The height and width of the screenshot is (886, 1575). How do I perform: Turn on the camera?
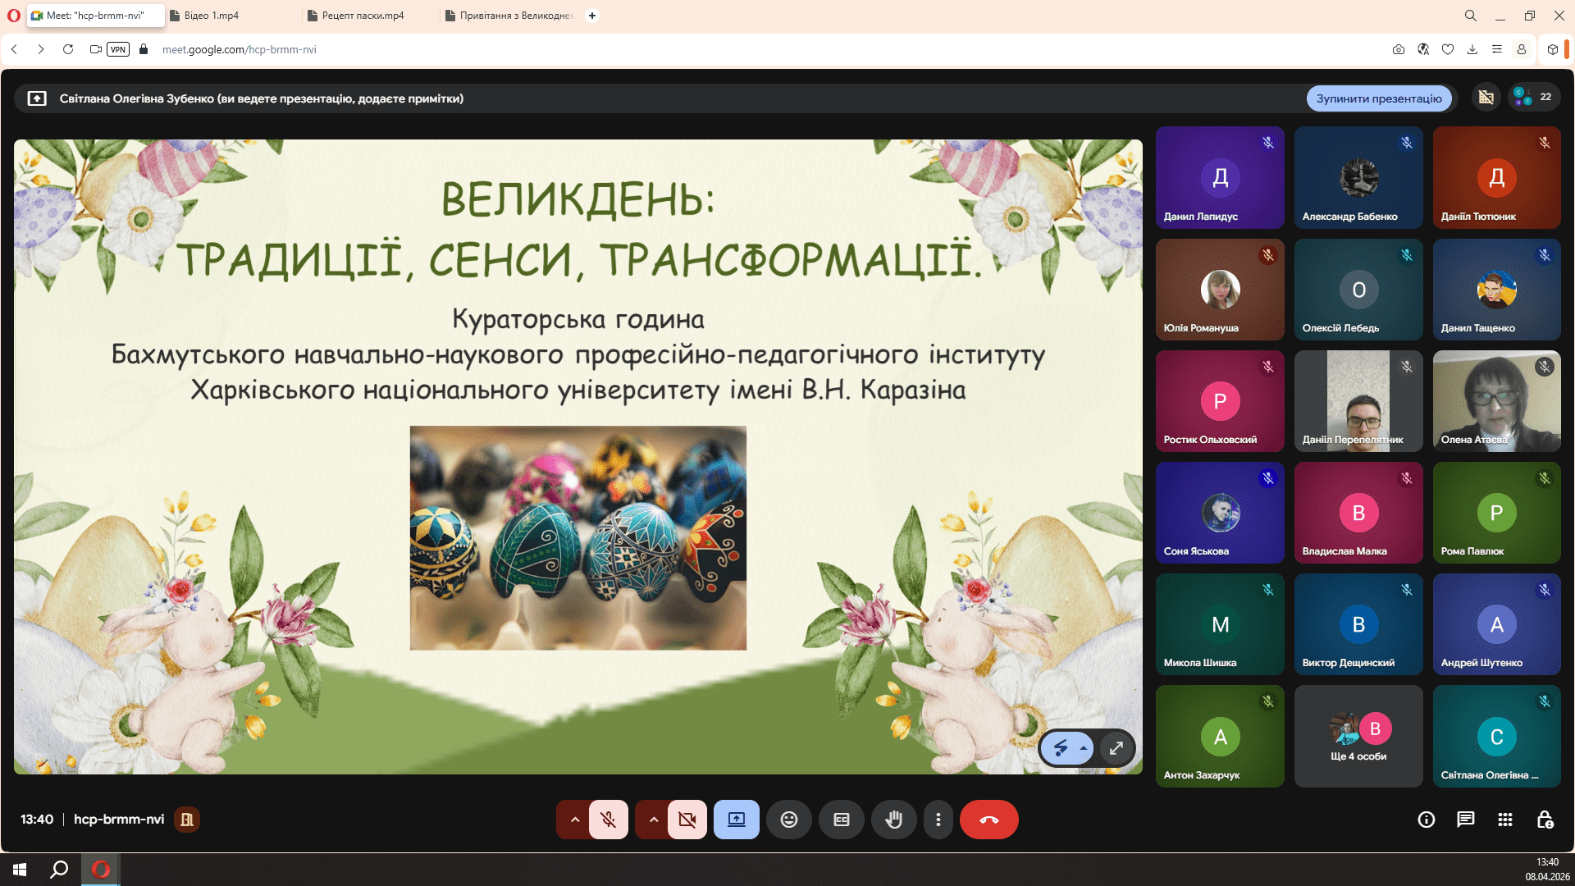click(x=687, y=820)
